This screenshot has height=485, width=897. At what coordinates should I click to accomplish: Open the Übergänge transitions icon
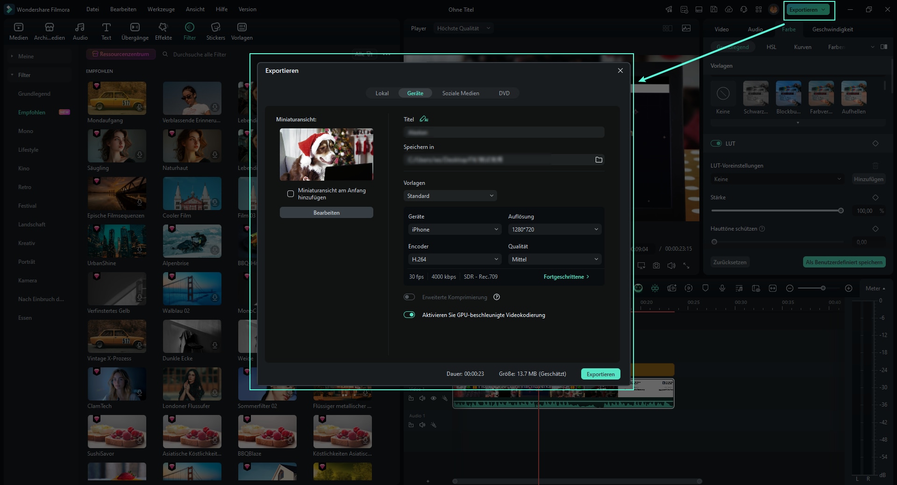point(135,31)
